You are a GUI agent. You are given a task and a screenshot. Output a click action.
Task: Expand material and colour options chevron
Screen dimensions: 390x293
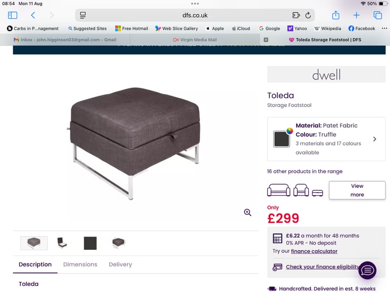(375, 139)
